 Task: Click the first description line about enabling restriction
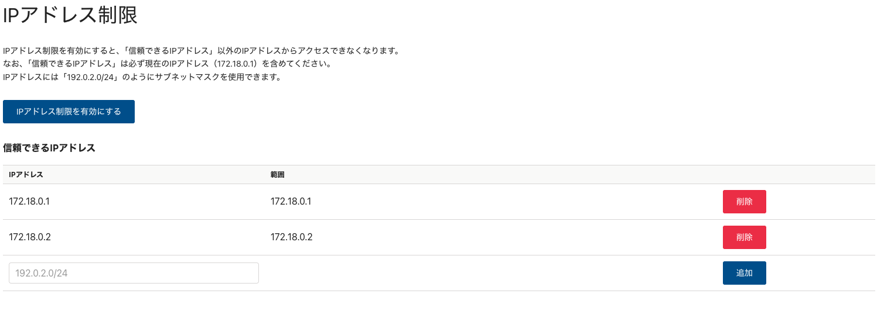pos(201,51)
